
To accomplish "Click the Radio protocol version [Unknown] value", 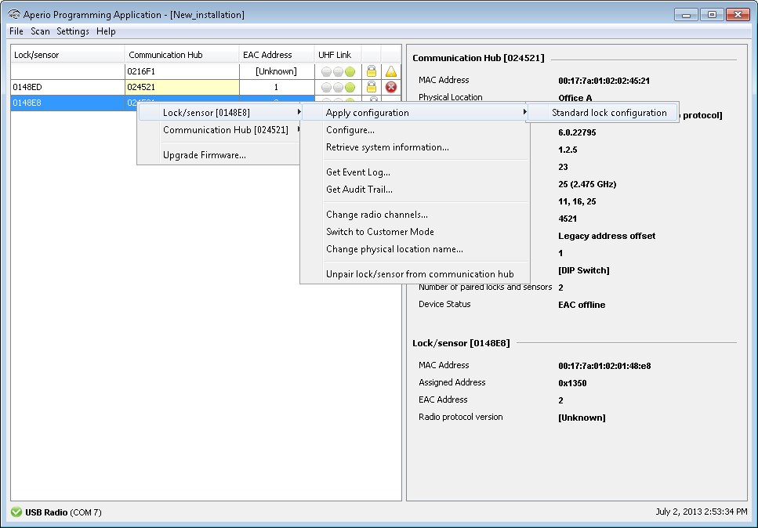I will click(582, 418).
